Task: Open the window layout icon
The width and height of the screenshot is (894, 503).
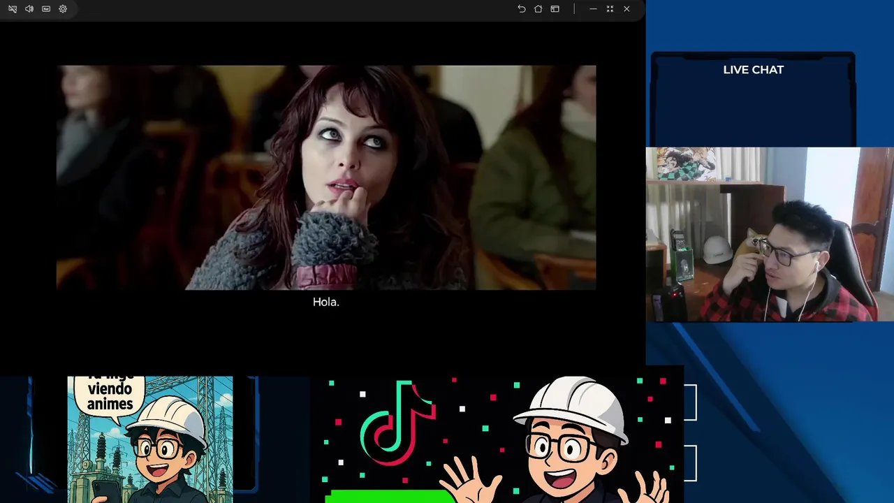Action: 555,9
